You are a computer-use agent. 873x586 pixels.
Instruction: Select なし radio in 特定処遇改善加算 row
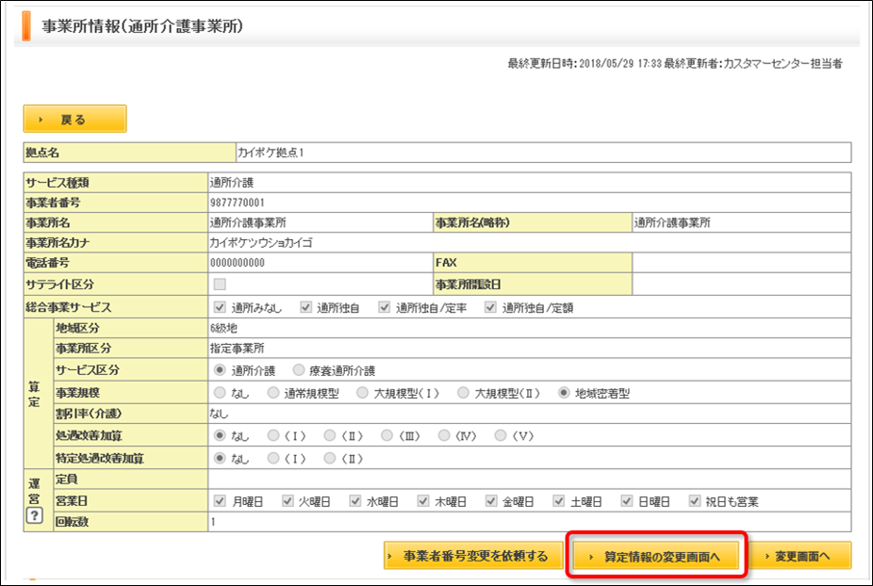point(220,458)
